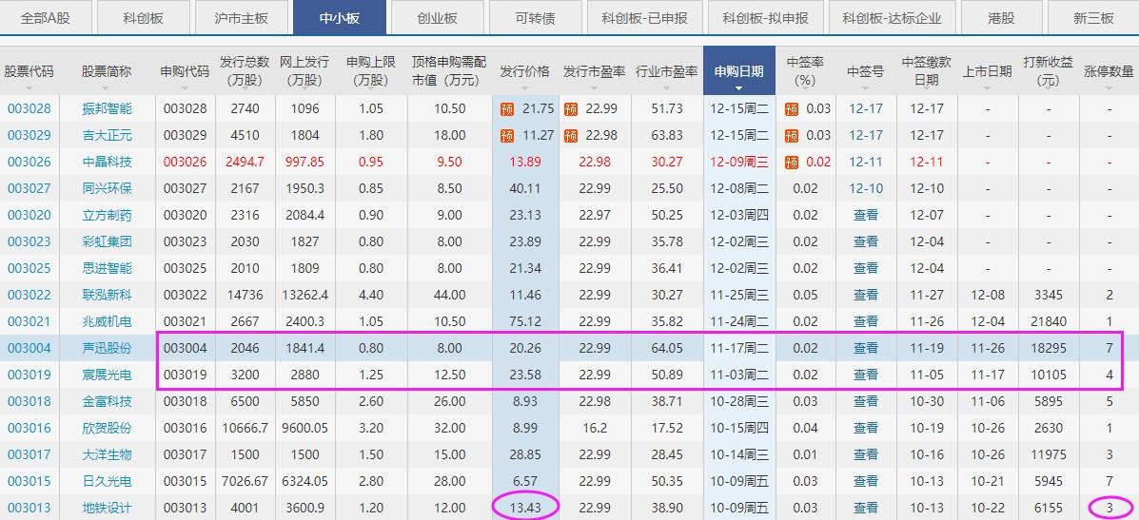
Task: Open 中签号 date 12-10 for 同兴环保
Action: click(x=866, y=188)
